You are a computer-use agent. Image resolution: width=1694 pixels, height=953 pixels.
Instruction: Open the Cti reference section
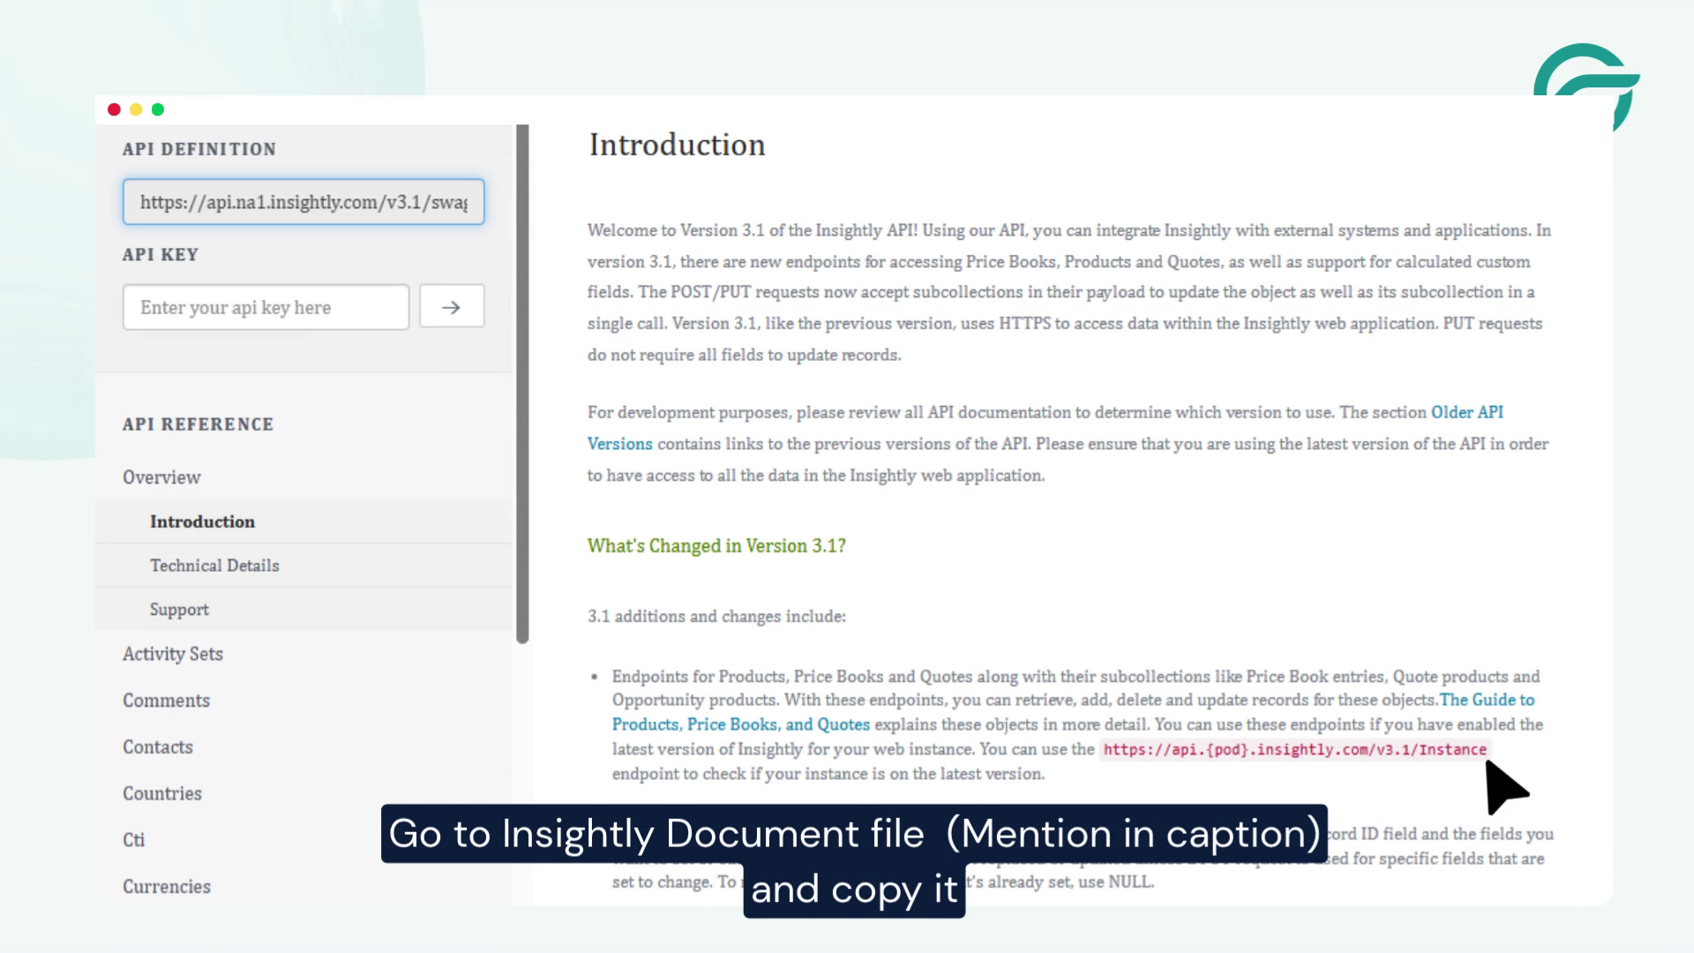pos(133,840)
